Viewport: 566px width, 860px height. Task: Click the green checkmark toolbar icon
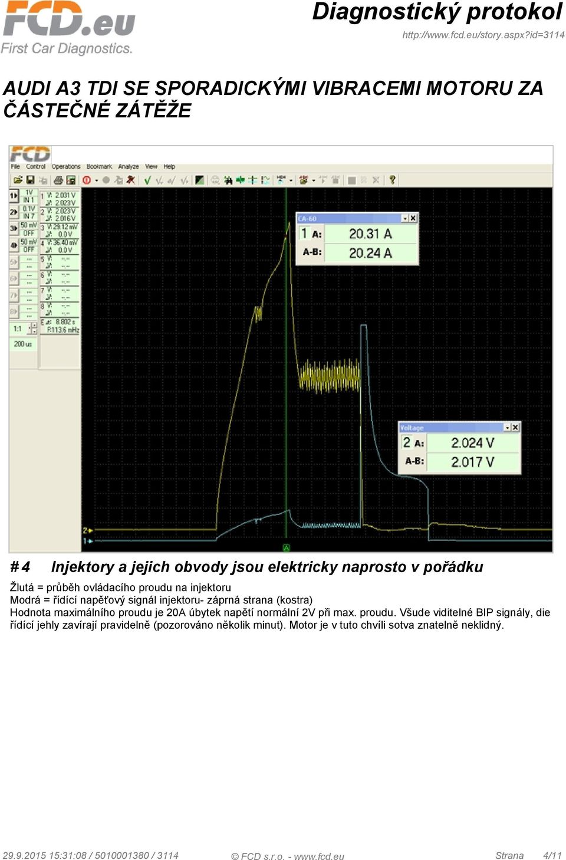coord(147,180)
